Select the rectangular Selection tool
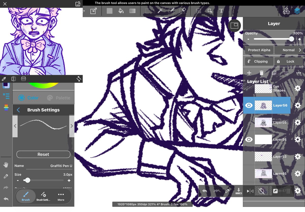Viewport: 305px width, 212px height. click(148, 11)
